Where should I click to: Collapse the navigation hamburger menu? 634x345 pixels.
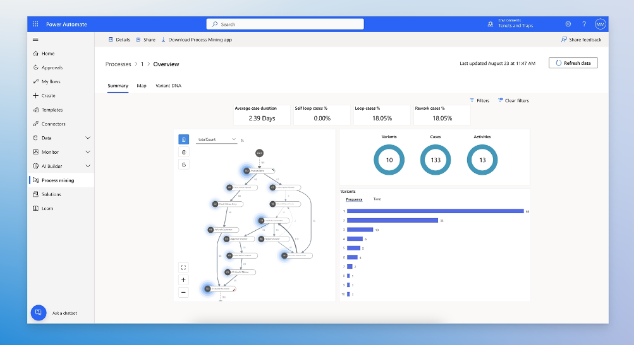click(x=35, y=40)
